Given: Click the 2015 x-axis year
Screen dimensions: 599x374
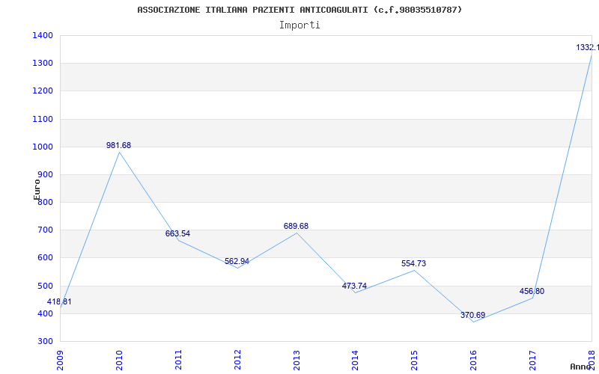Looking at the screenshot, I should coord(415,360).
